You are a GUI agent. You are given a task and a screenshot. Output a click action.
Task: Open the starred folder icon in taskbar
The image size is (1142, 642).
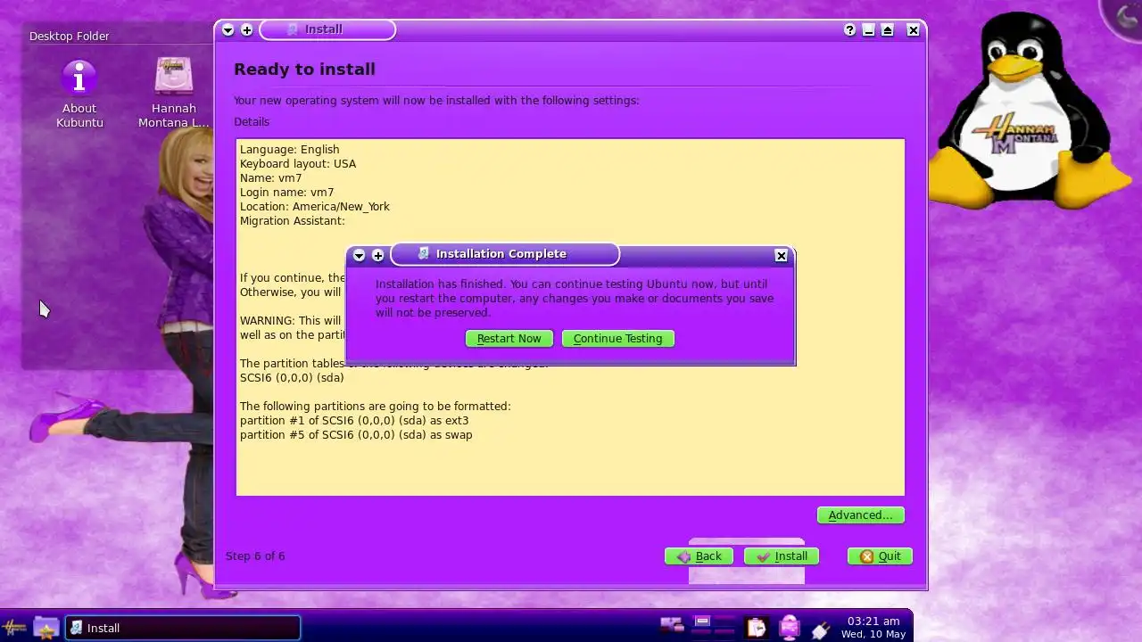[x=46, y=628]
